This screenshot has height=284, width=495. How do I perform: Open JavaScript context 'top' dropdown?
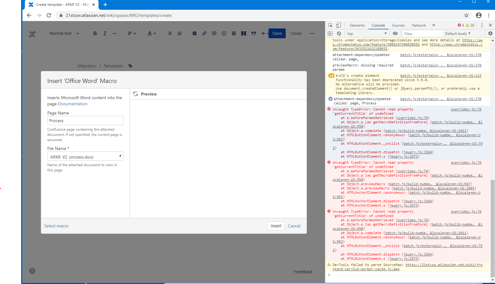367,34
